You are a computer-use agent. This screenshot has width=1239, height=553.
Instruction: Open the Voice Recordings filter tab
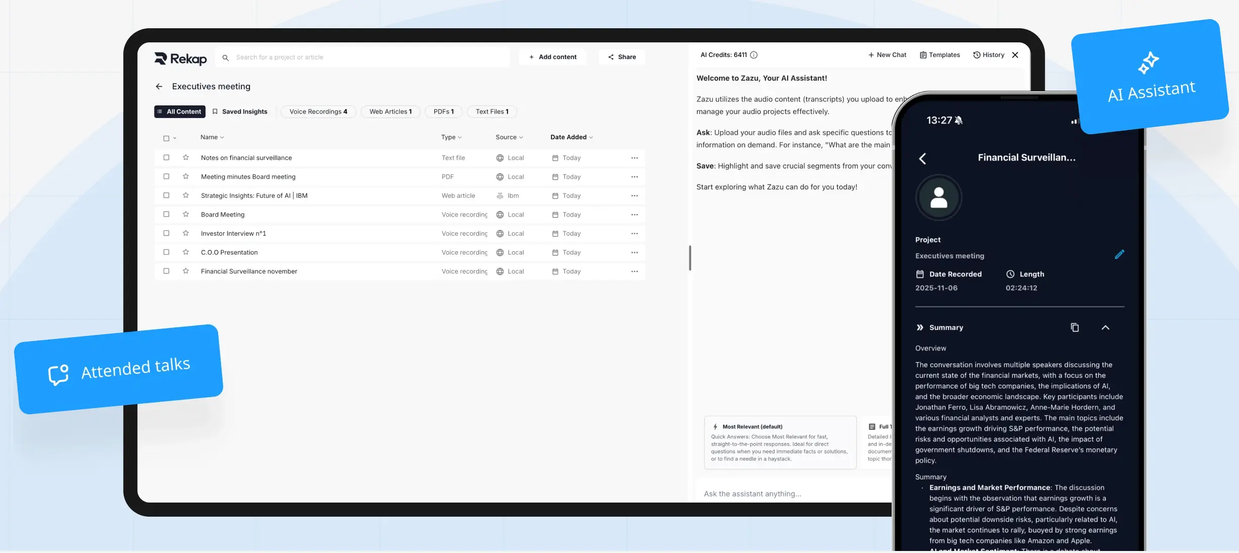coord(318,112)
